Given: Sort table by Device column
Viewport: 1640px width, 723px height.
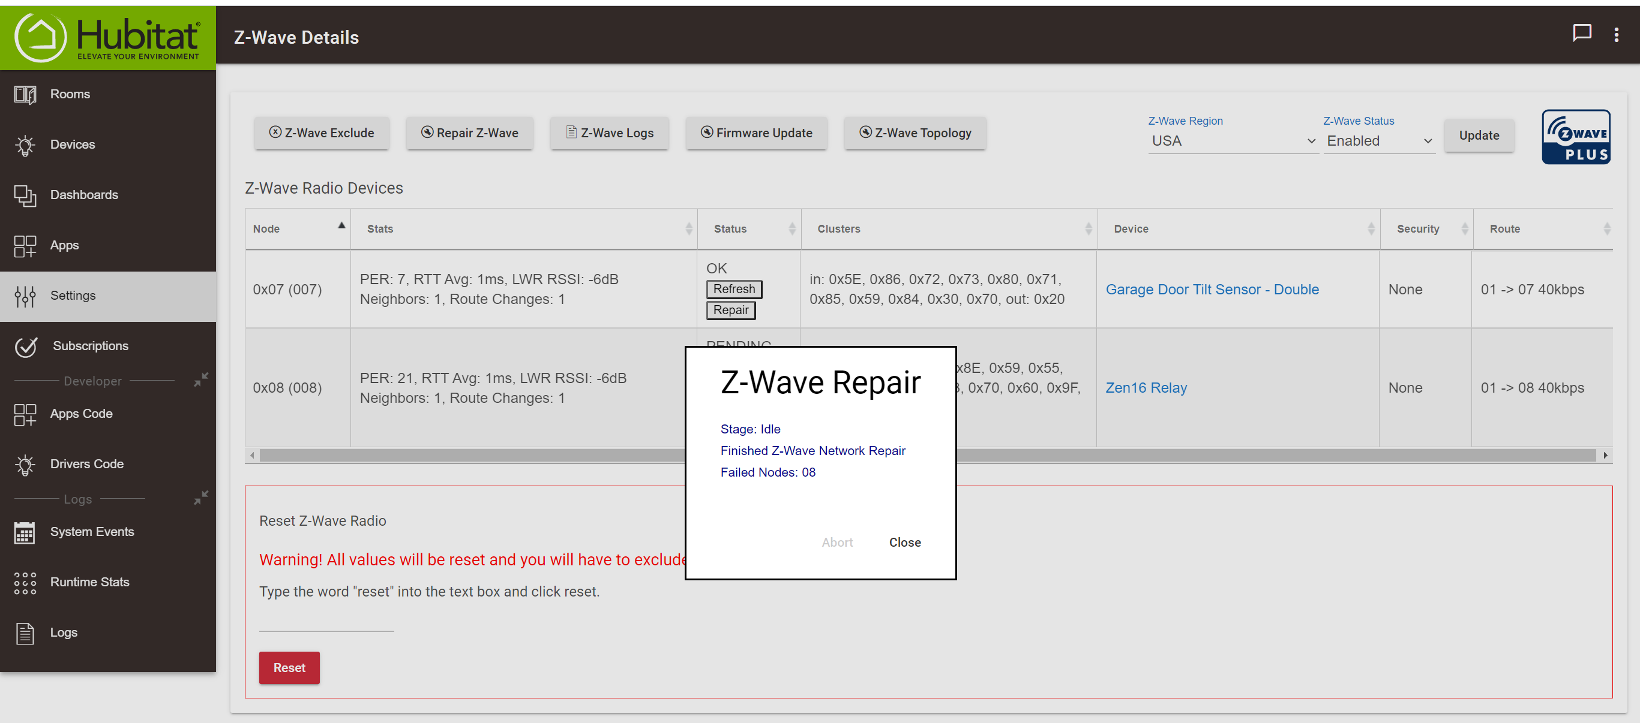Looking at the screenshot, I should click(x=1239, y=228).
